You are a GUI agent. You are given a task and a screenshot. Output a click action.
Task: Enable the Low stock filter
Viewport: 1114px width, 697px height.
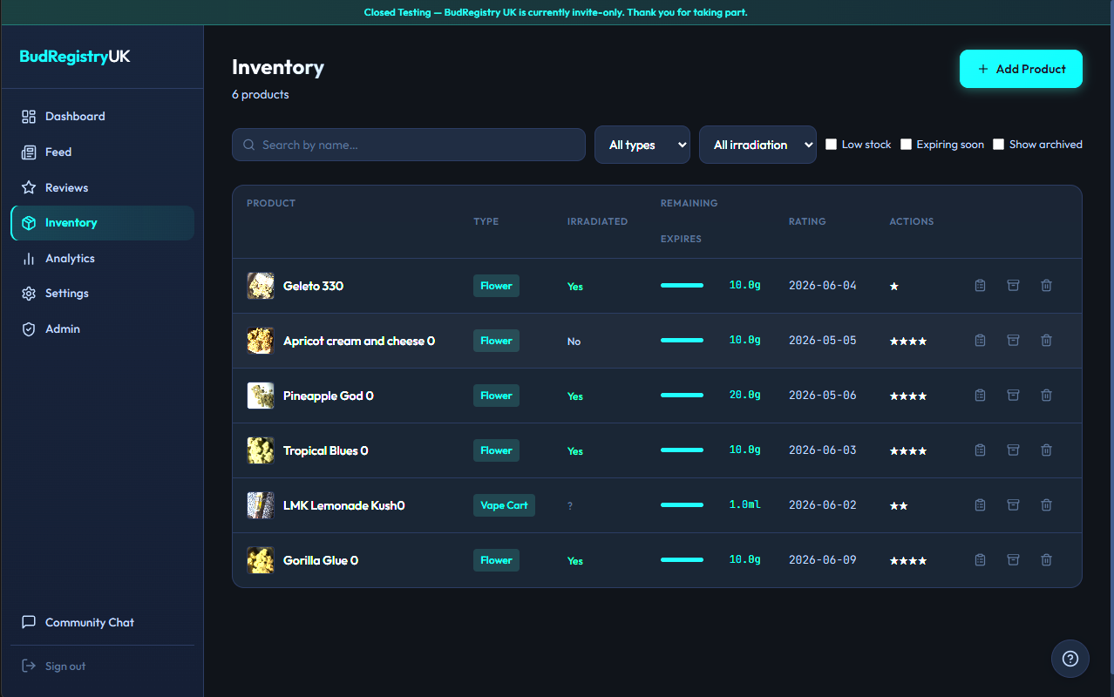pos(831,144)
